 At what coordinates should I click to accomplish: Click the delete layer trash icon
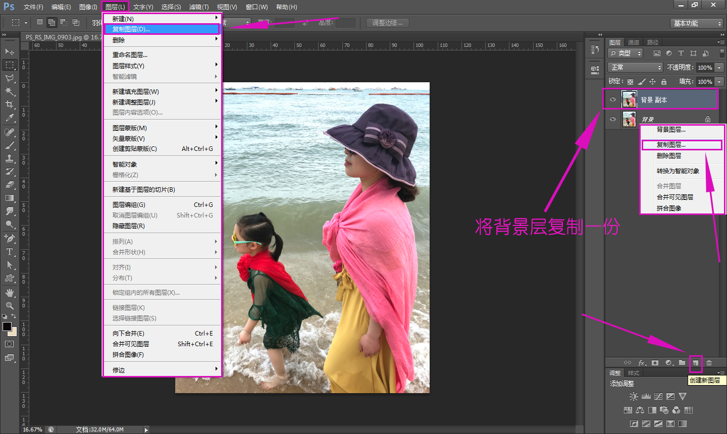tap(709, 362)
